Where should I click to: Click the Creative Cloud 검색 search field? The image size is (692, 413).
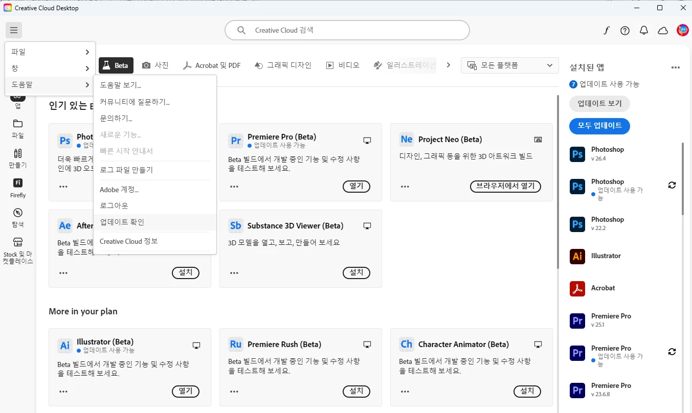pyautogui.click(x=347, y=30)
